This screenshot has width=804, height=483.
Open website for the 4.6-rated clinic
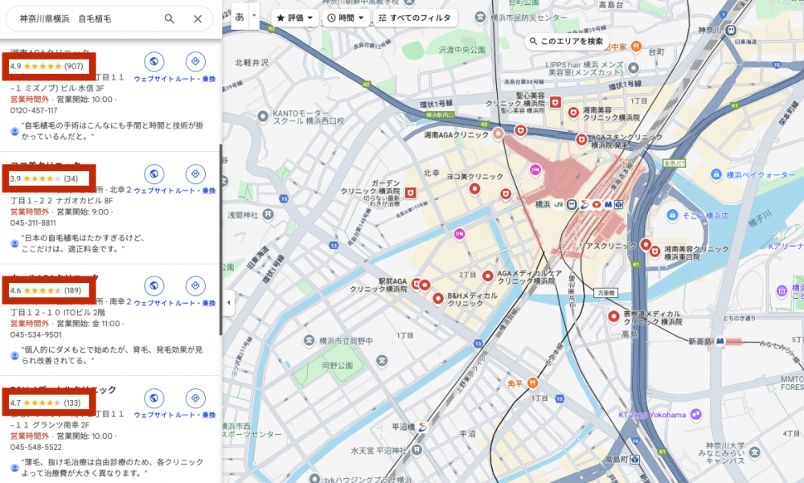(x=154, y=286)
